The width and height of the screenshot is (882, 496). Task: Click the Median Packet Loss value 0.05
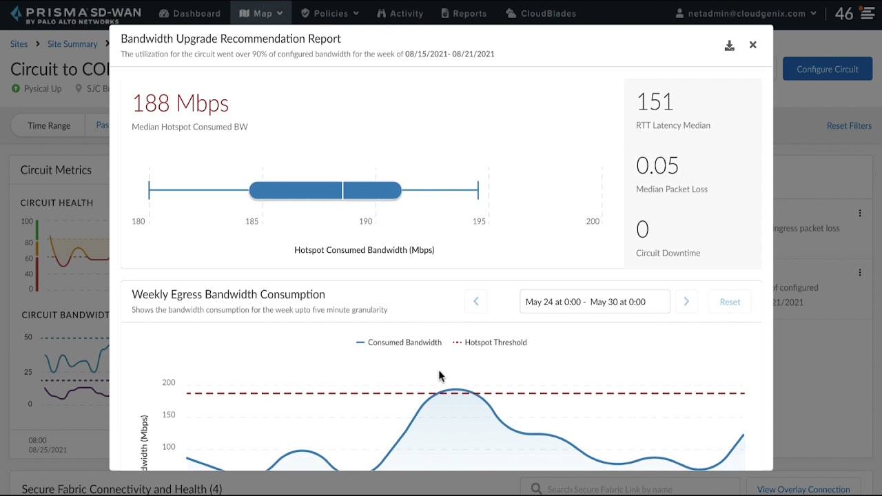[657, 165]
